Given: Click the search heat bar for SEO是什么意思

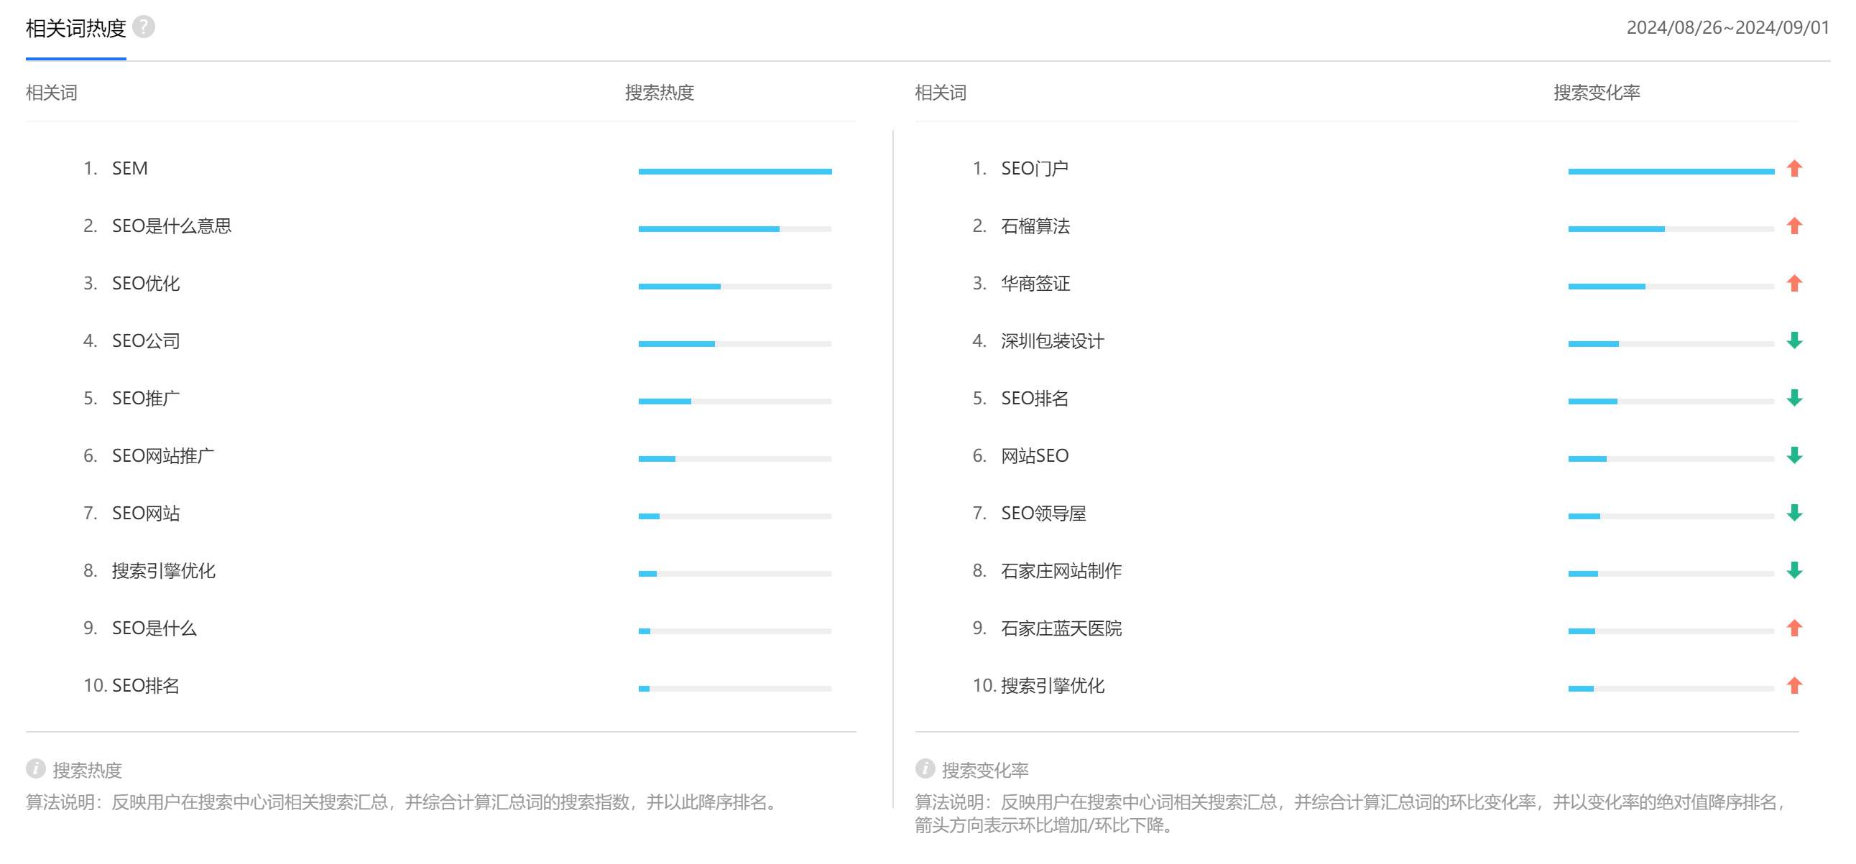Looking at the screenshot, I should (735, 229).
